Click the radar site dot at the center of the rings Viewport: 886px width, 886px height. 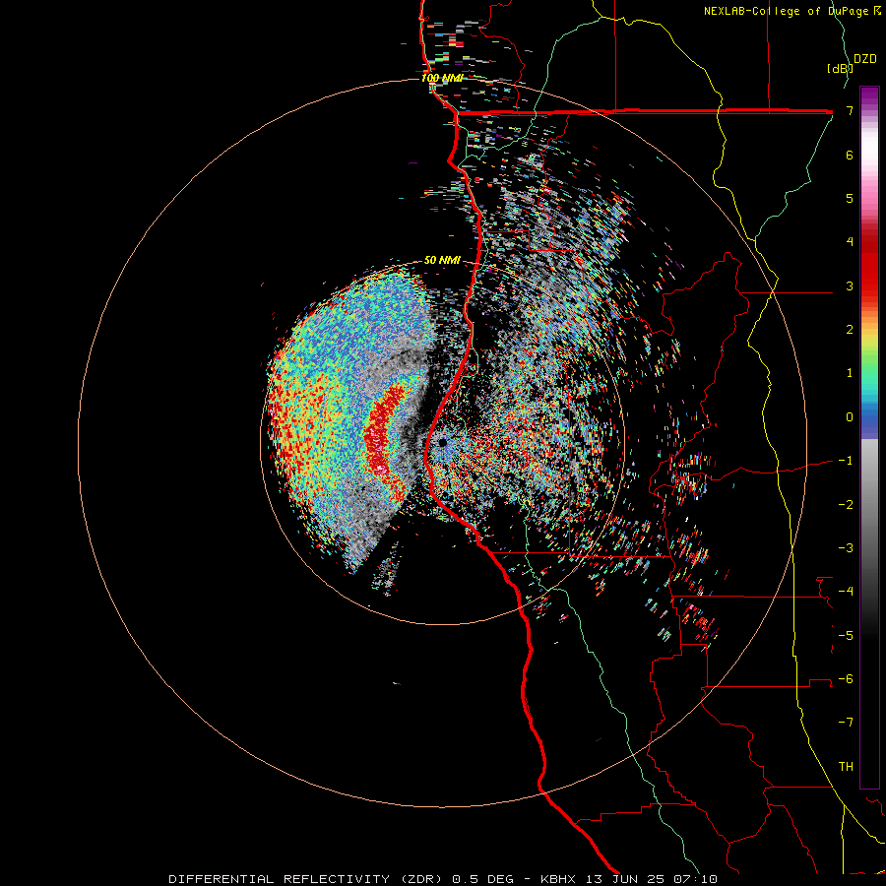pyautogui.click(x=442, y=442)
